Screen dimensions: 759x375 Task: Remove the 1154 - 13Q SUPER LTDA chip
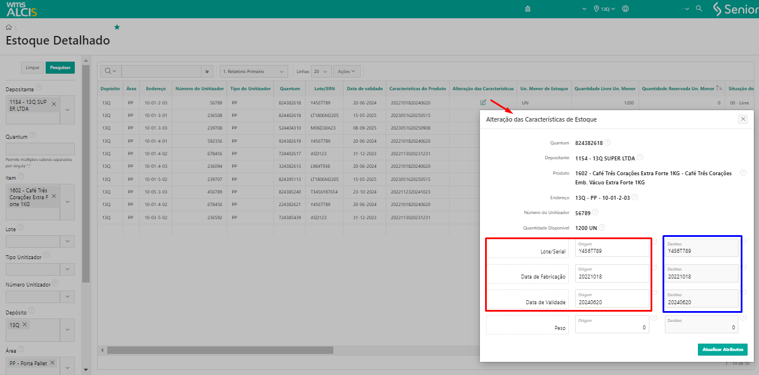point(54,104)
